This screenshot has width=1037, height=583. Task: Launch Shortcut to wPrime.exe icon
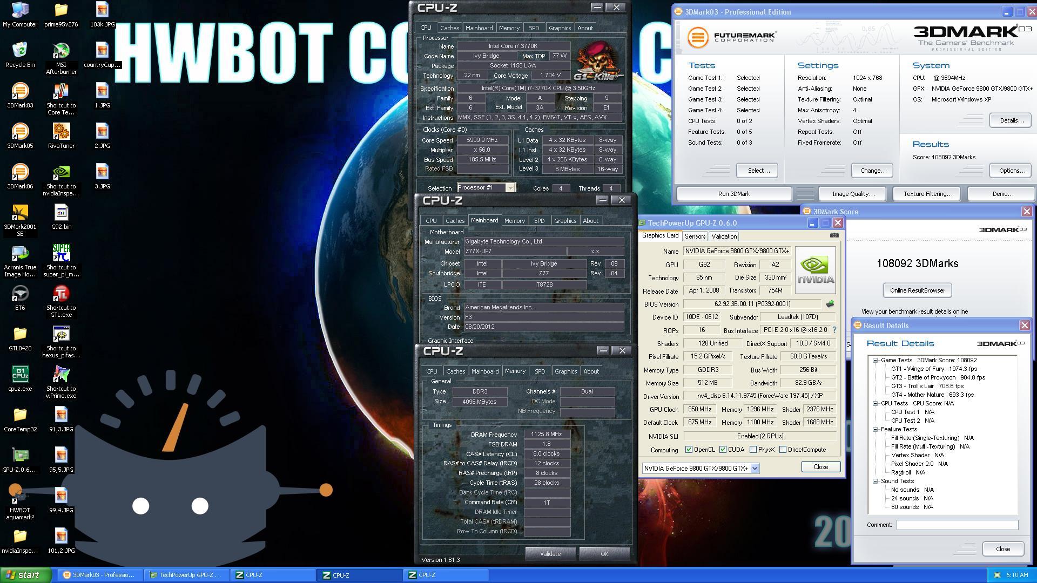pos(61,382)
